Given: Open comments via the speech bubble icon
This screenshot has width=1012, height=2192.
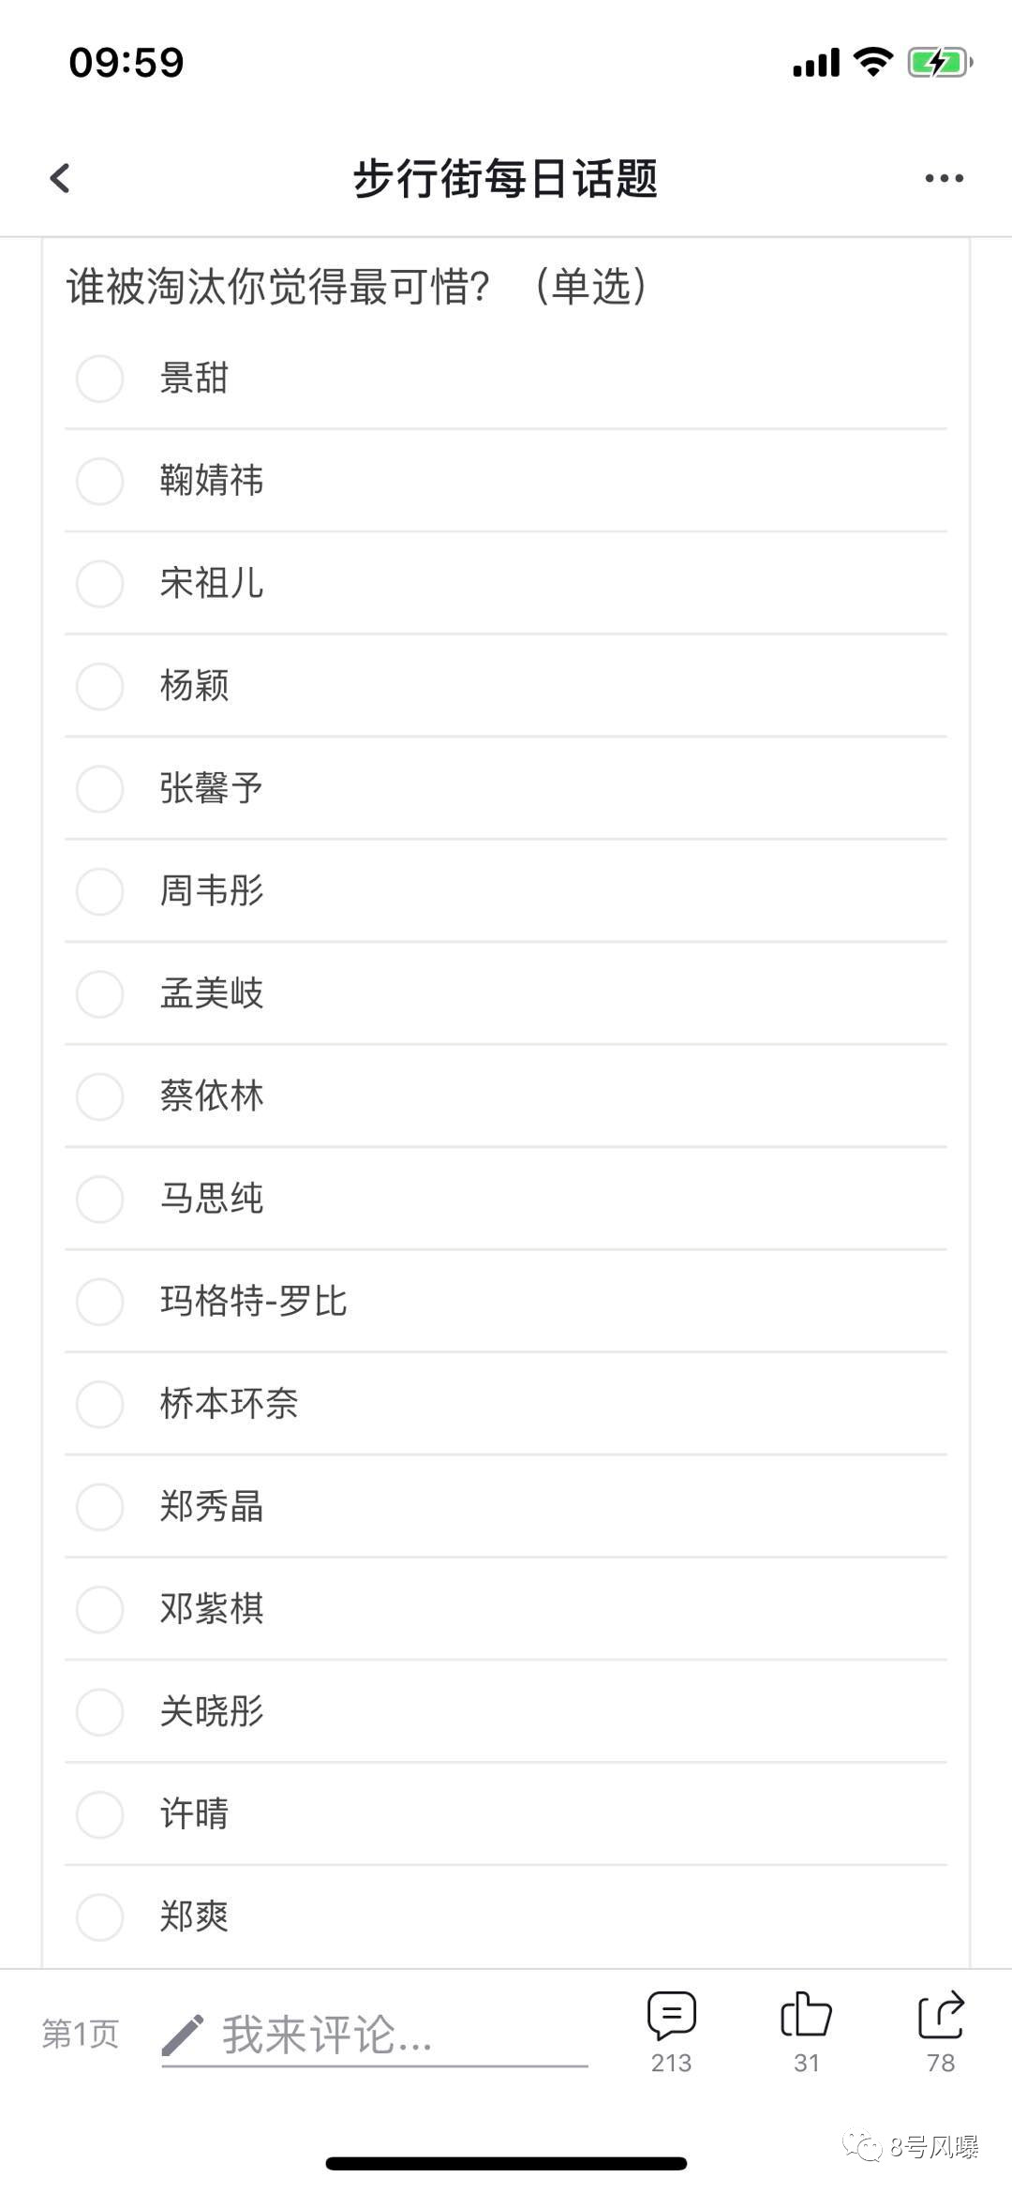Looking at the screenshot, I should (x=672, y=2016).
